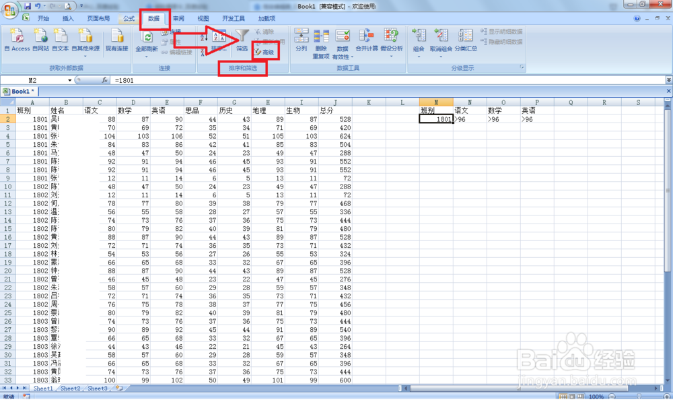Switch to Sheet2 worksheet

click(x=71, y=388)
